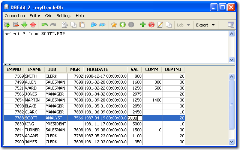Click the yellow star favorites icon
Viewport: 240px width, 150px height.
click(x=114, y=25)
